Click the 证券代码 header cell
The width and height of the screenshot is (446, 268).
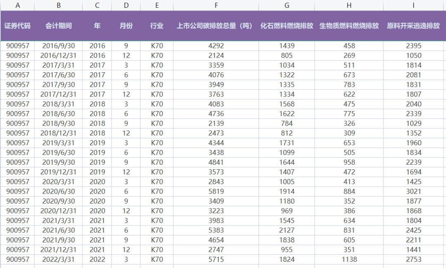[17, 26]
